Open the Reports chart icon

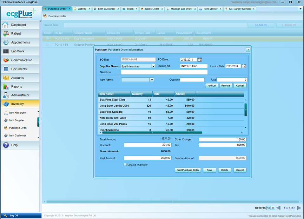point(6,86)
